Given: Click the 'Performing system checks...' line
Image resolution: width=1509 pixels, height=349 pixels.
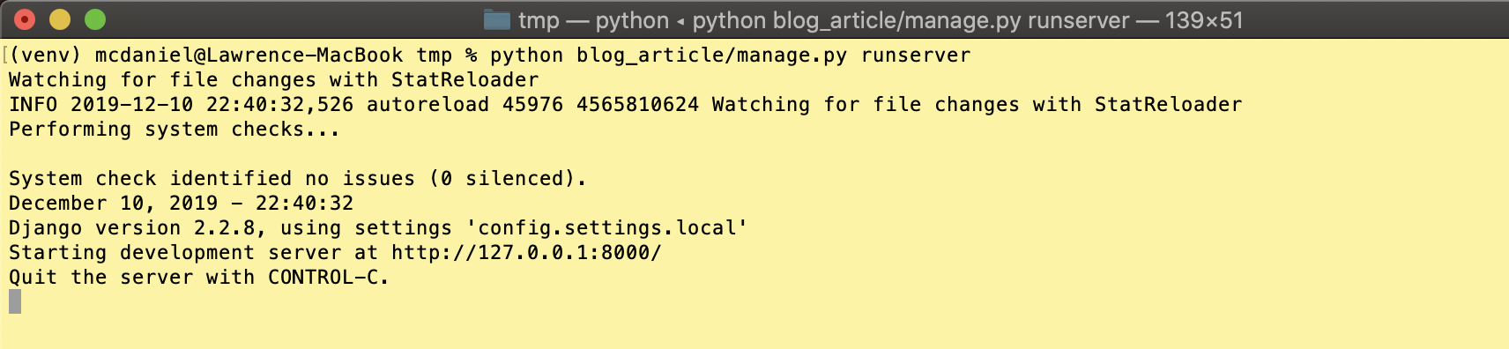Looking at the screenshot, I should point(175,130).
